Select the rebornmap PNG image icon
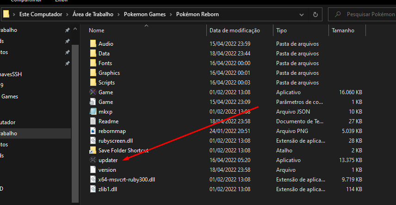The image size is (396, 205). [93, 131]
